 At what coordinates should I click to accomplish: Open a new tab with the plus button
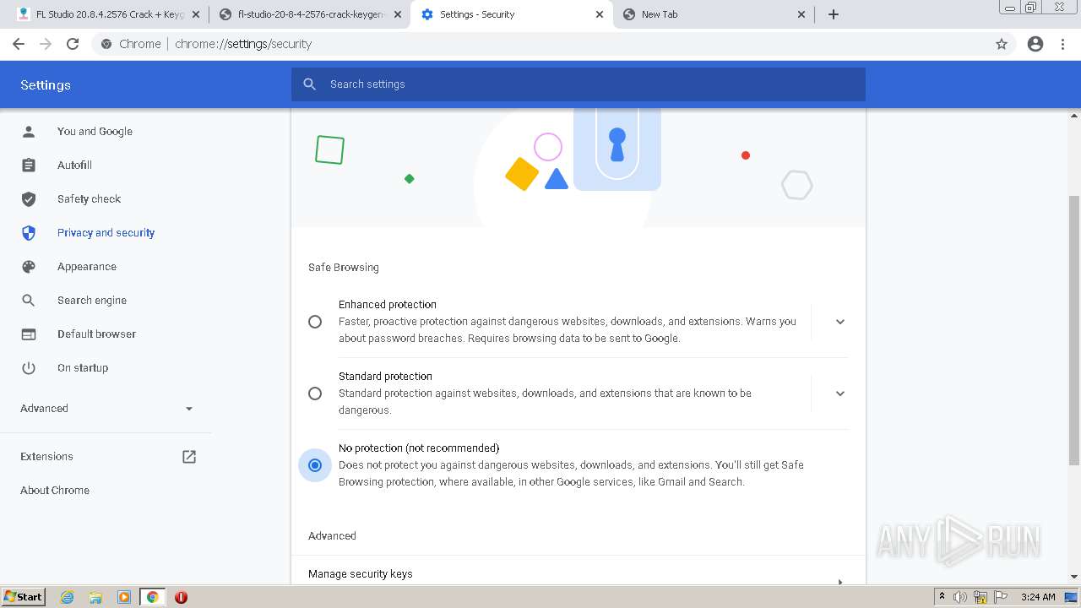click(x=834, y=14)
